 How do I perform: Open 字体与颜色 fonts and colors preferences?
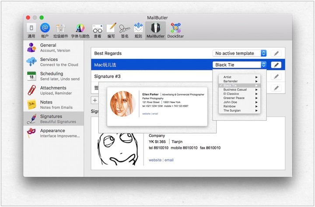(x=80, y=31)
